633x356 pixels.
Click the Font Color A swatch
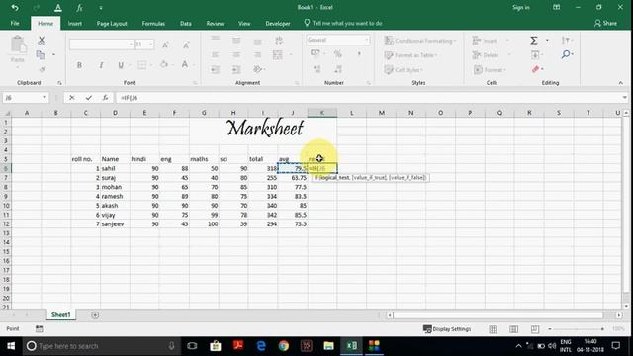point(185,64)
